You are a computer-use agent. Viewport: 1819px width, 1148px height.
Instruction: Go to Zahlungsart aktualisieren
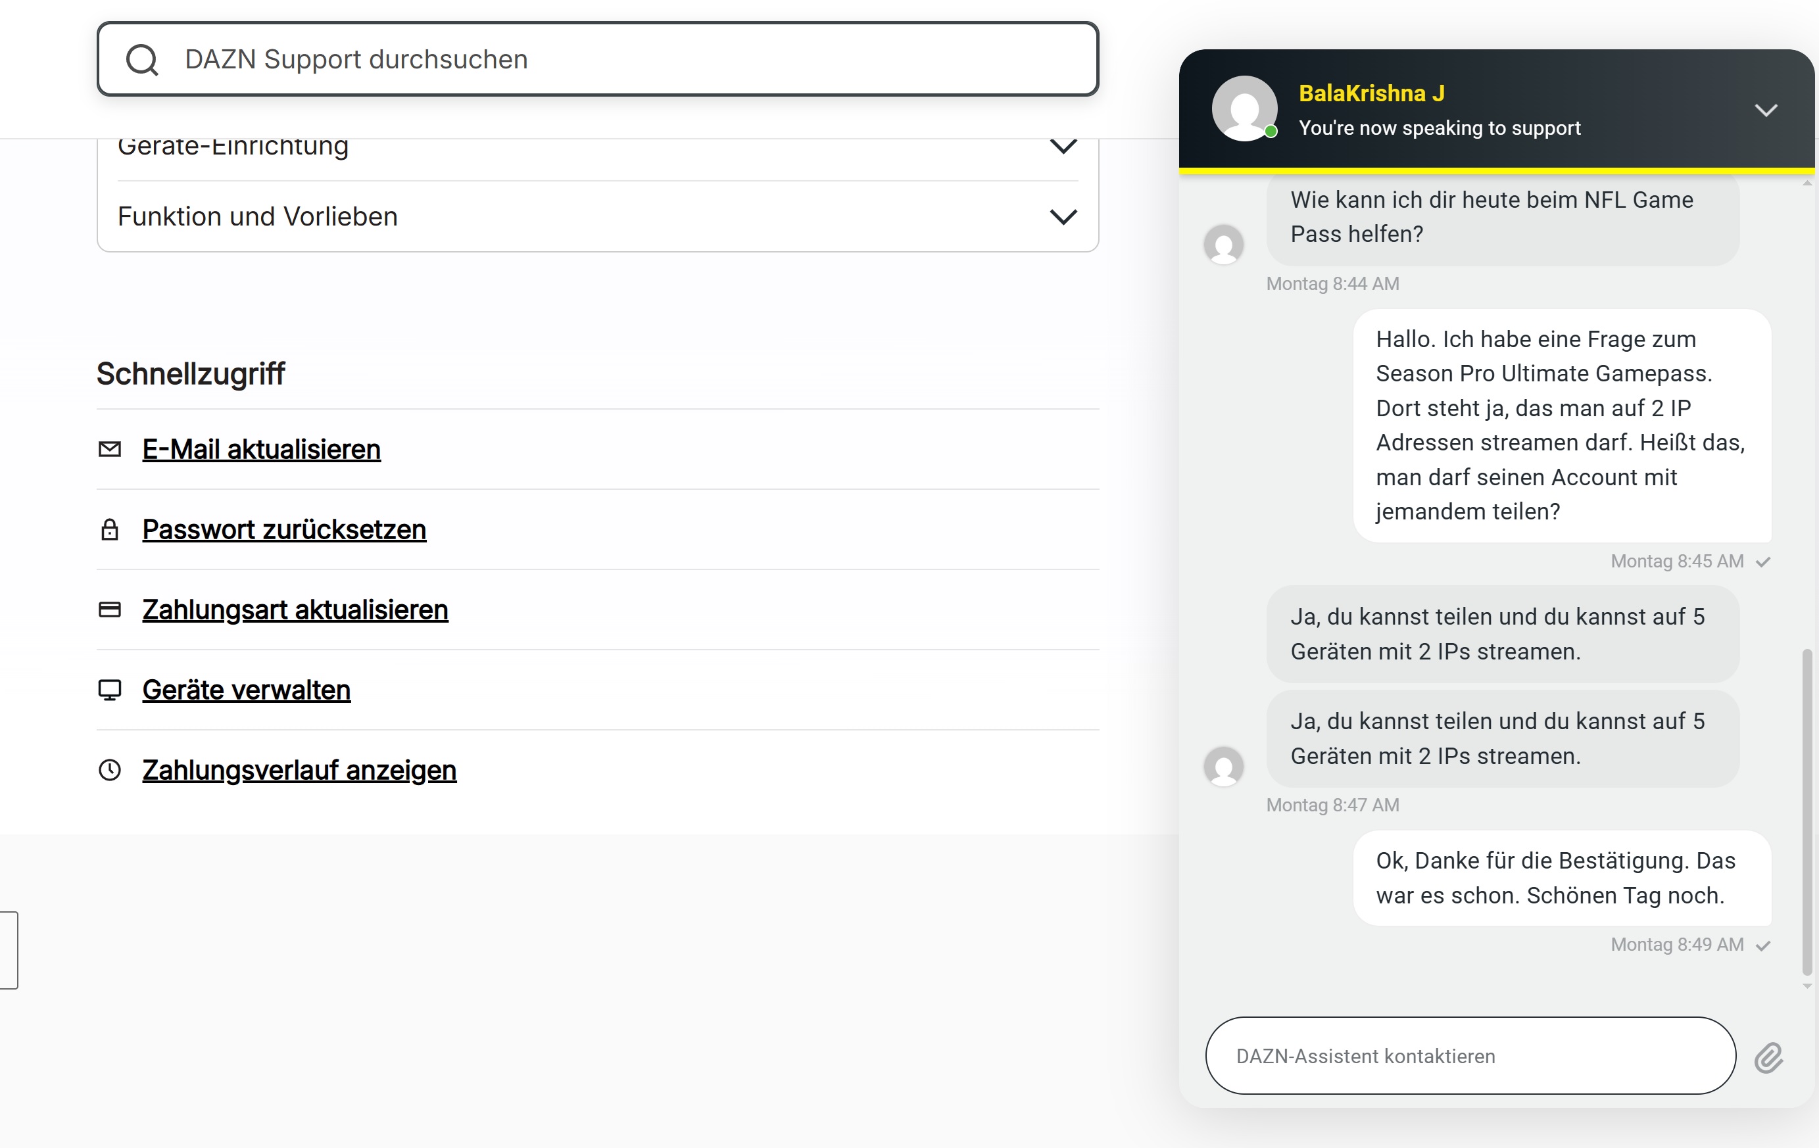click(x=295, y=610)
